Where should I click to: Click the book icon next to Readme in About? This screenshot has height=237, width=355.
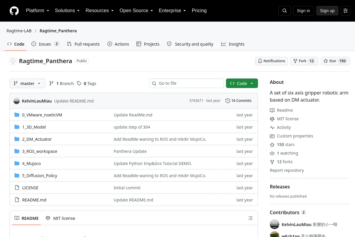click(x=272, y=110)
